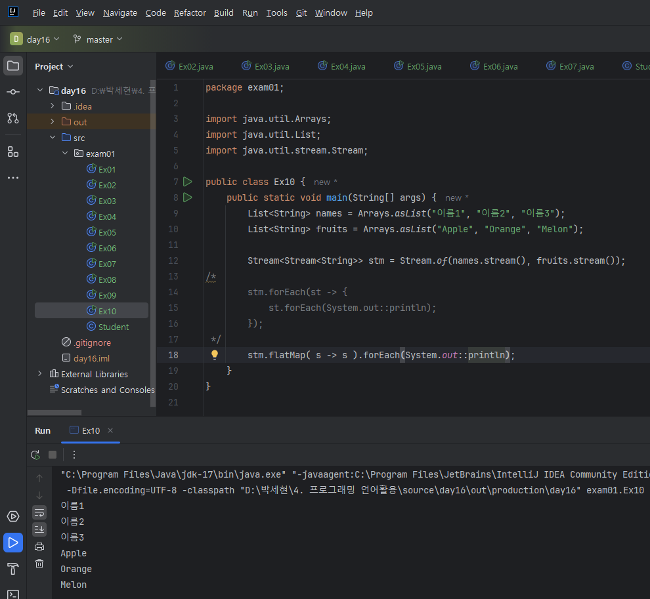Expand the External Libraries node
This screenshot has height=599, width=650.
pos(41,374)
